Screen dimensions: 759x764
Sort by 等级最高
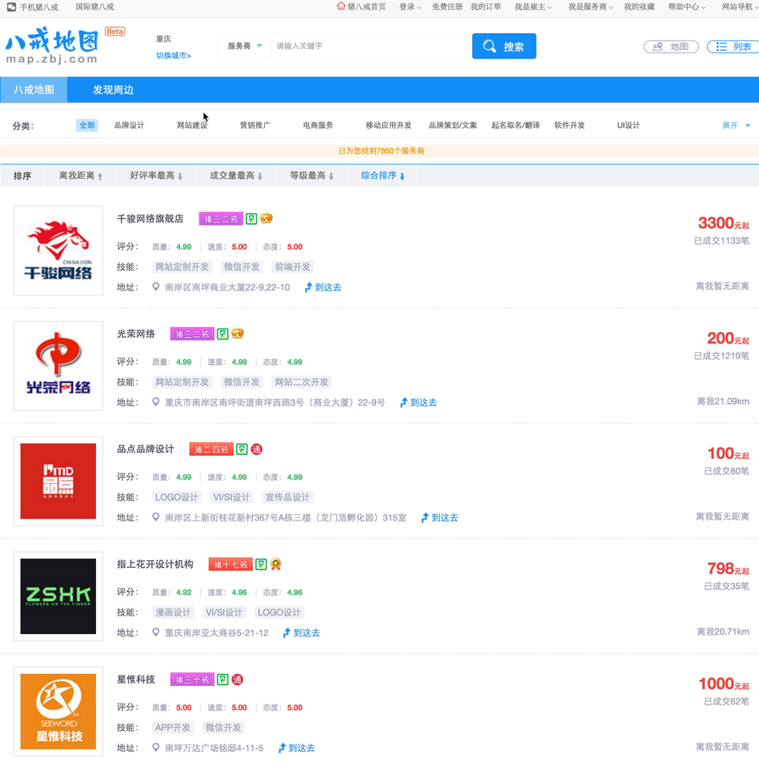coord(312,176)
